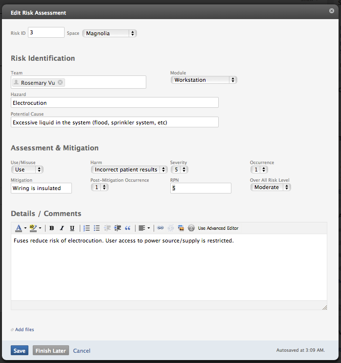Click the Finish Later button
341x363 pixels.
(x=51, y=351)
